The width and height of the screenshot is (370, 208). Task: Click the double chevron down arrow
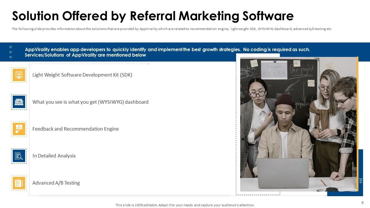(361, 181)
